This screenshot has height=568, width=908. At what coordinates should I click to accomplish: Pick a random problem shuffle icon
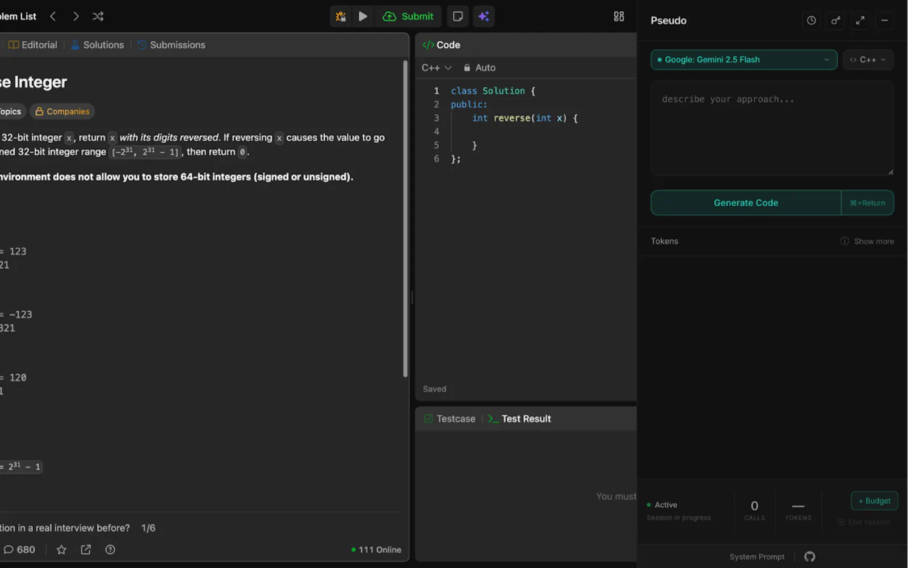pos(98,16)
